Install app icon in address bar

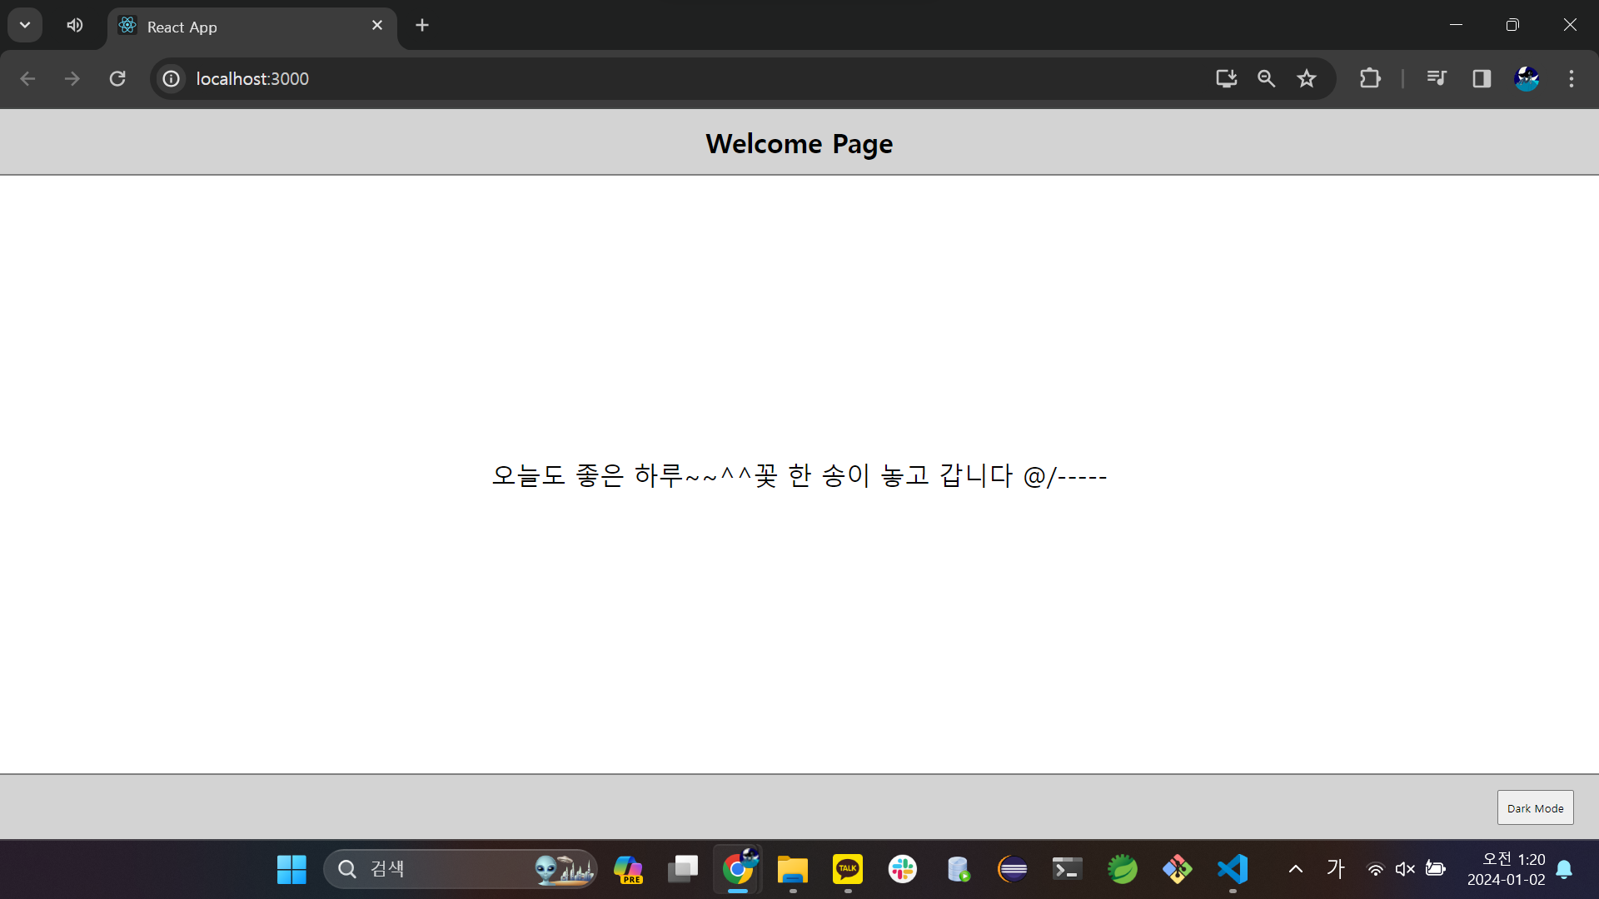[x=1226, y=78]
